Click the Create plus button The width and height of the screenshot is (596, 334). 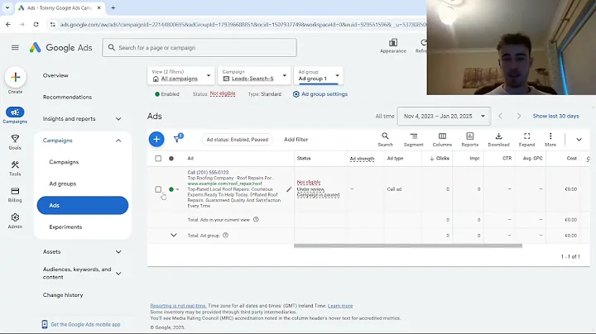click(x=15, y=77)
